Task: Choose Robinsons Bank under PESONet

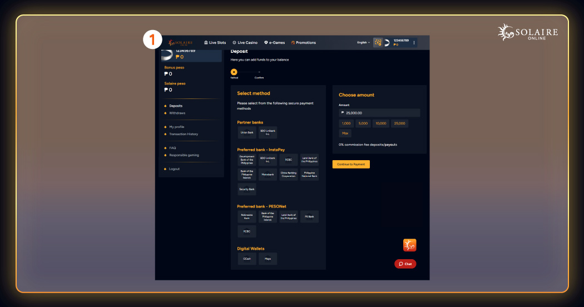Action: coord(247,216)
